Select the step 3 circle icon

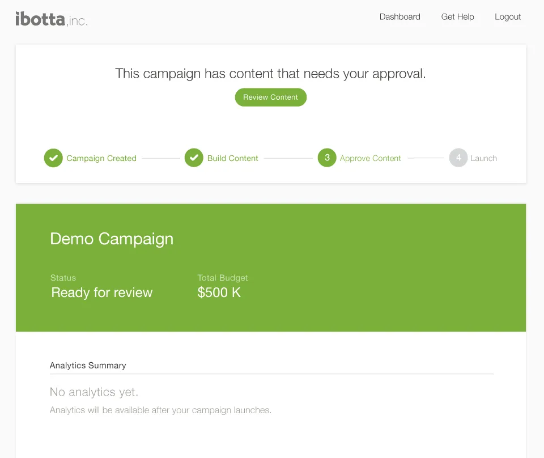click(x=327, y=158)
